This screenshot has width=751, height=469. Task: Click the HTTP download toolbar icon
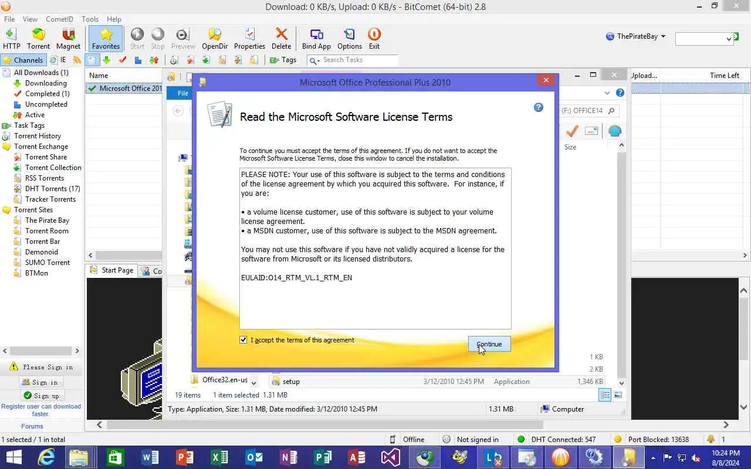coord(11,39)
